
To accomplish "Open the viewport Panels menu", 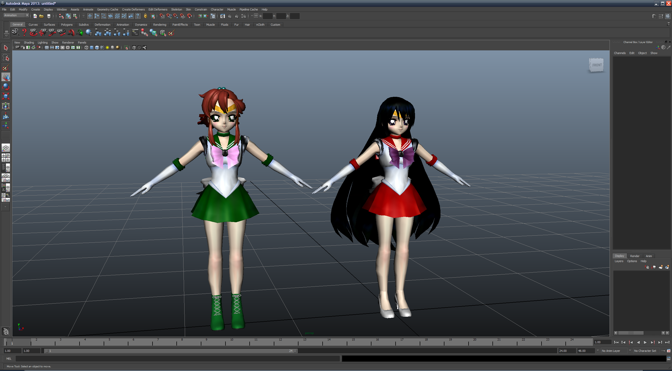I will (82, 43).
